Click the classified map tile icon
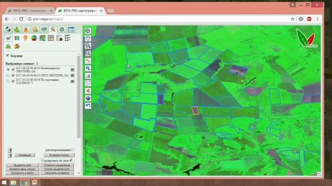Screen dimensions: 332x186 pos(43,38)
